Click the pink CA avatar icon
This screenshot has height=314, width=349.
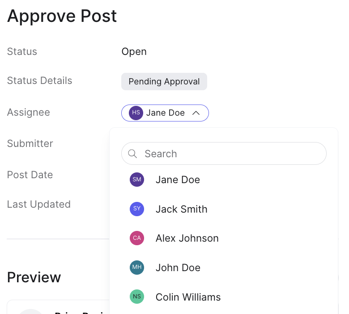coord(137,238)
